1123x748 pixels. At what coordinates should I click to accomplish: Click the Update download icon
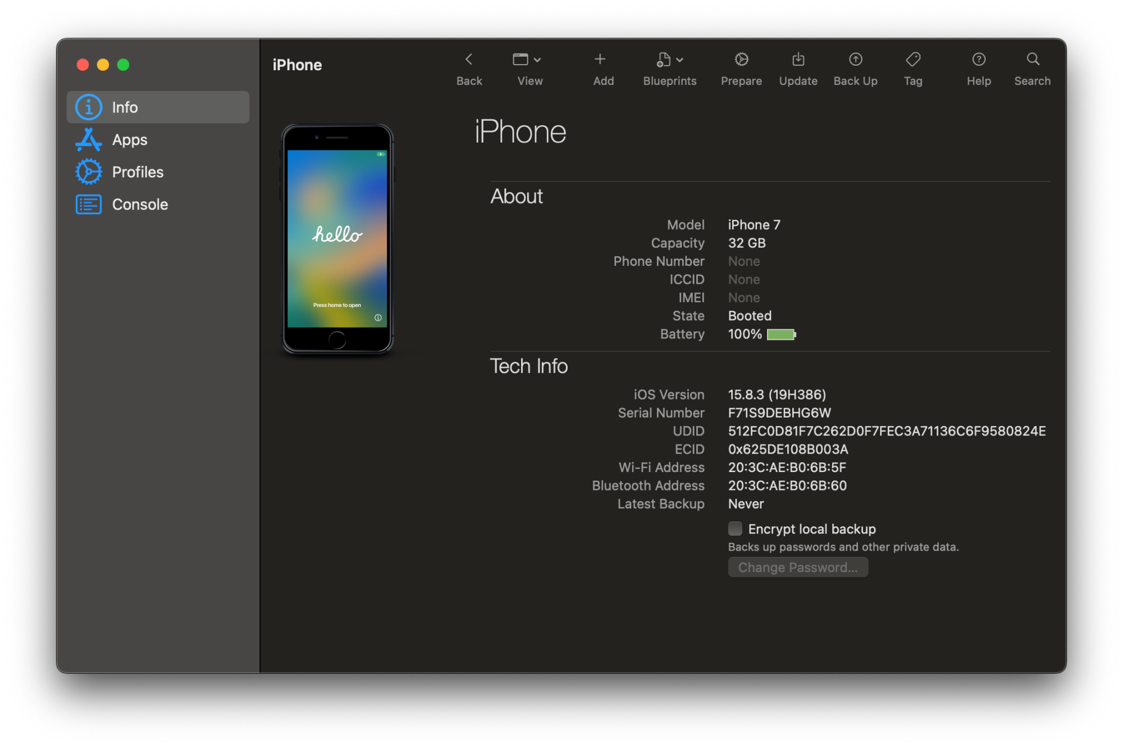(798, 59)
